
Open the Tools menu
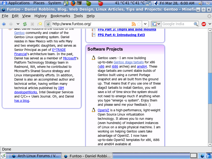[x=78, y=16]
